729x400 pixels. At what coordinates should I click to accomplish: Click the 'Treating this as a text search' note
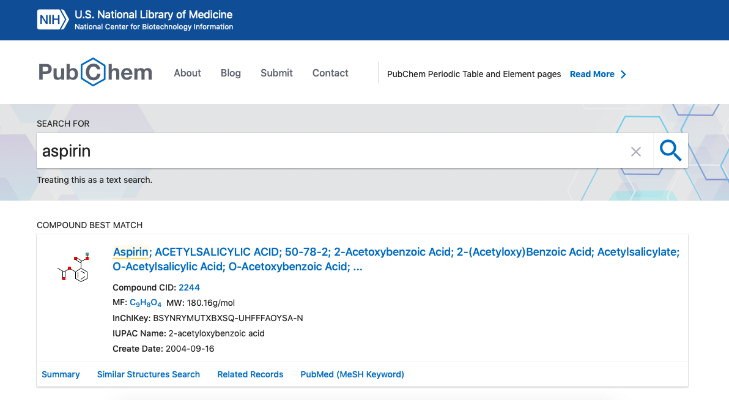(94, 180)
